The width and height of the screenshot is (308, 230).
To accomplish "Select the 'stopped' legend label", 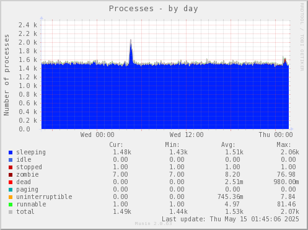I will coord(29,167).
